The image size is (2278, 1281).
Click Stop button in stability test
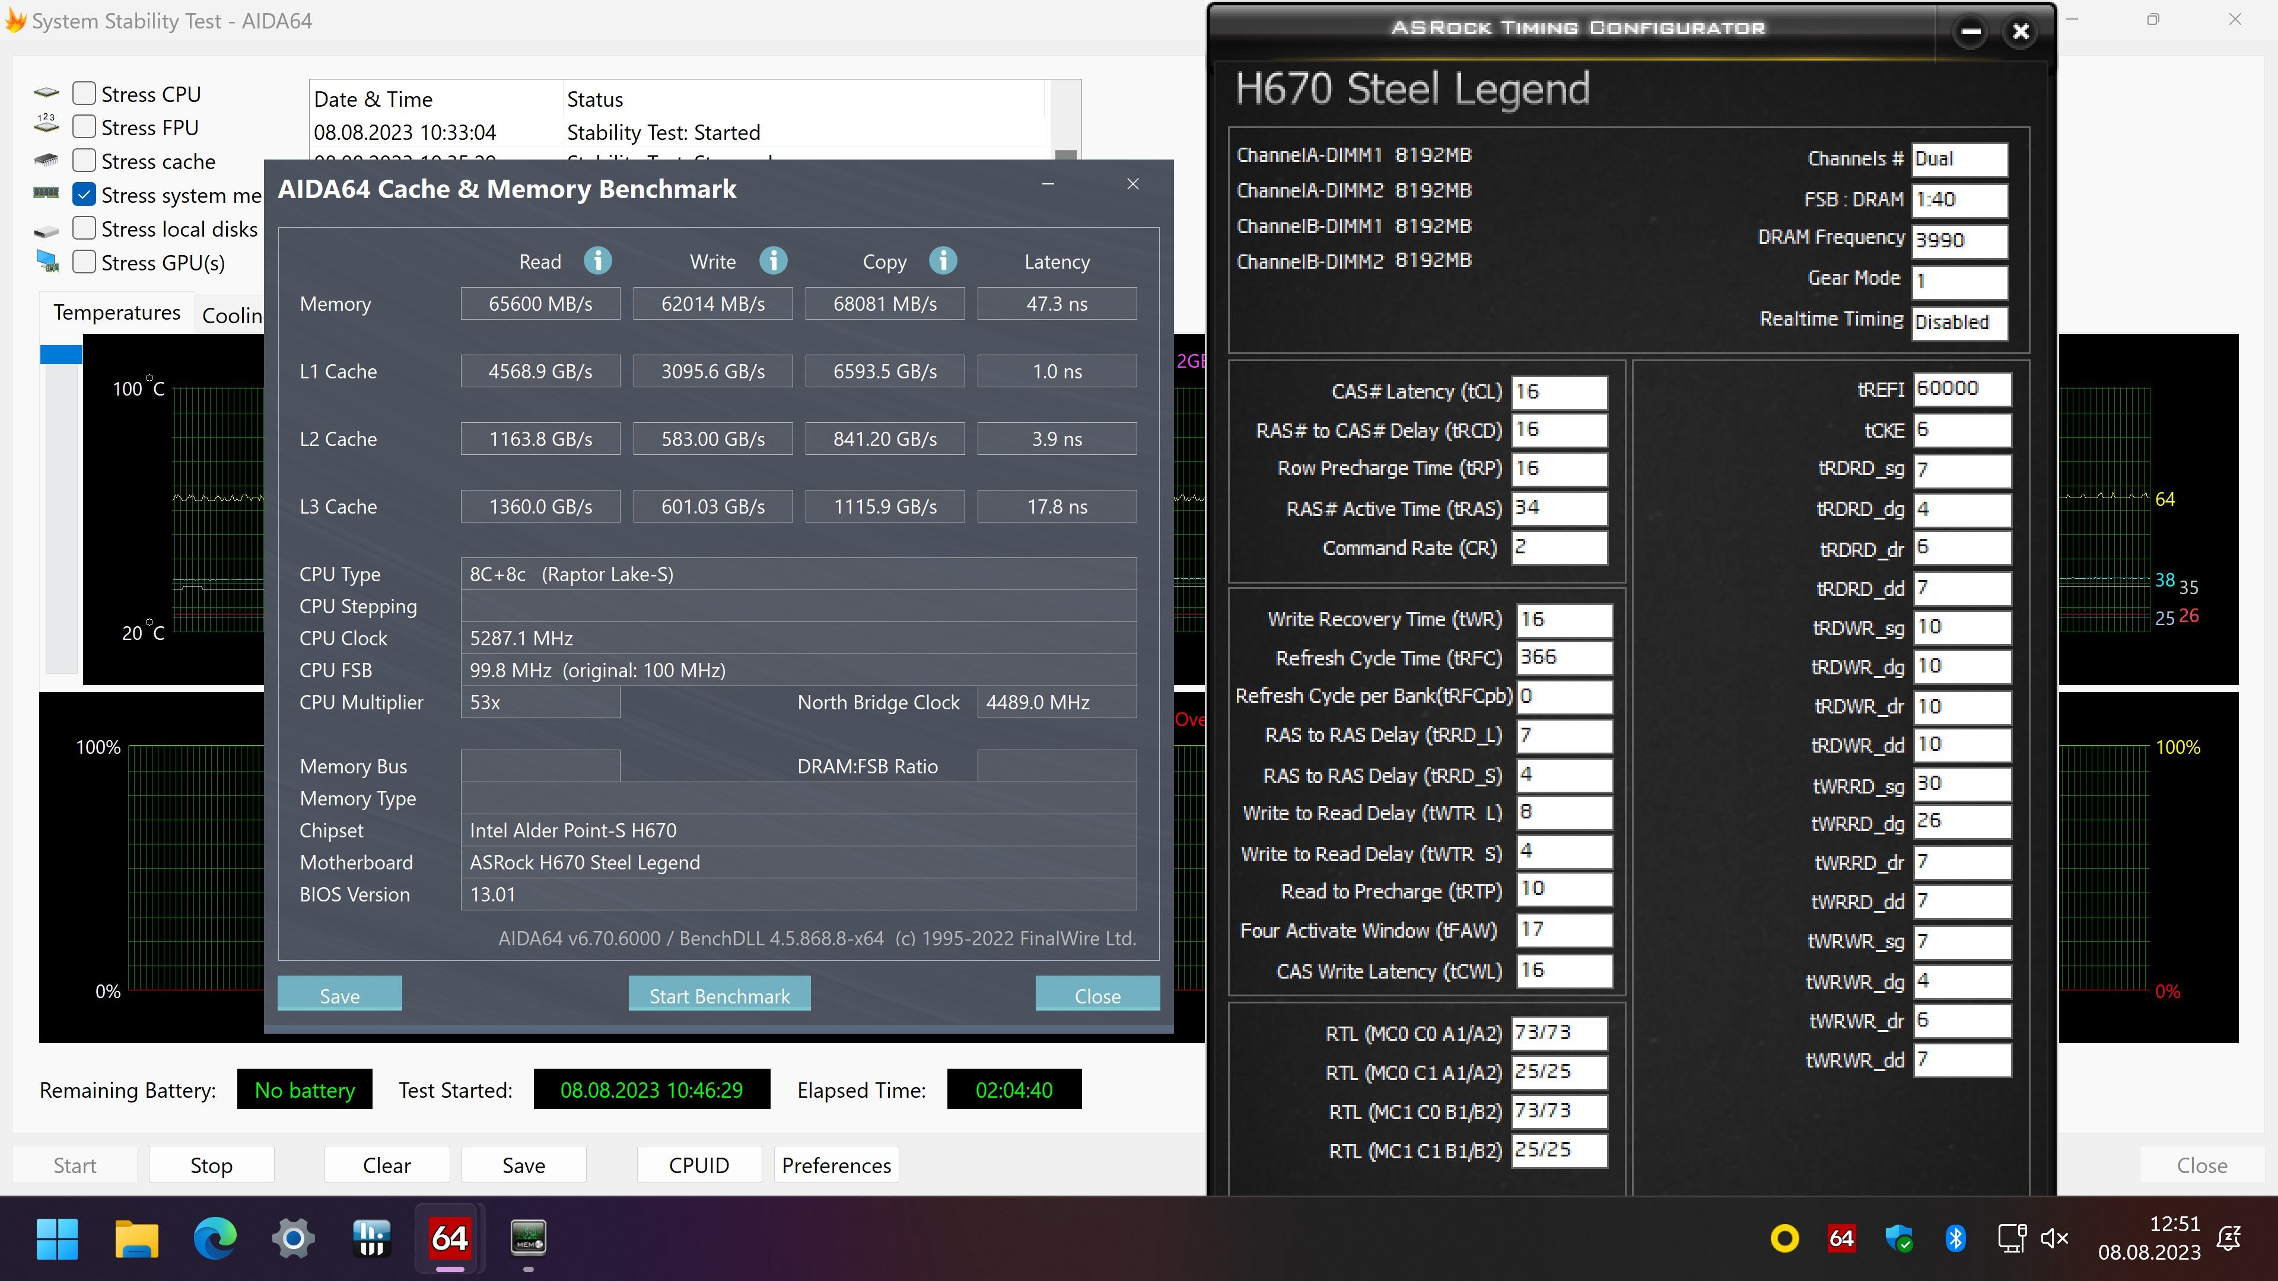tap(211, 1165)
